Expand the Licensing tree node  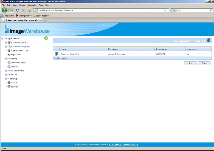tap(6, 79)
